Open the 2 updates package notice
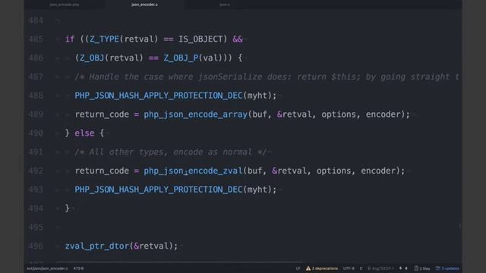 (447, 268)
